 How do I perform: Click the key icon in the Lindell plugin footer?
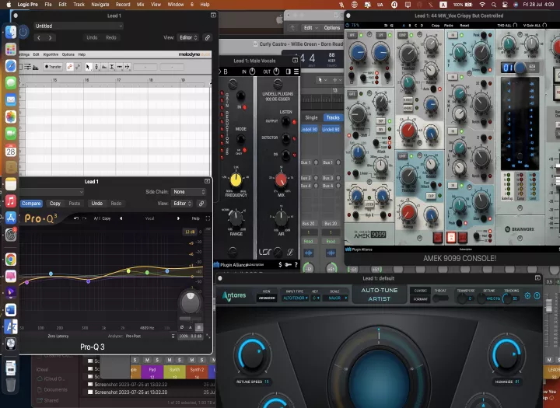click(288, 264)
